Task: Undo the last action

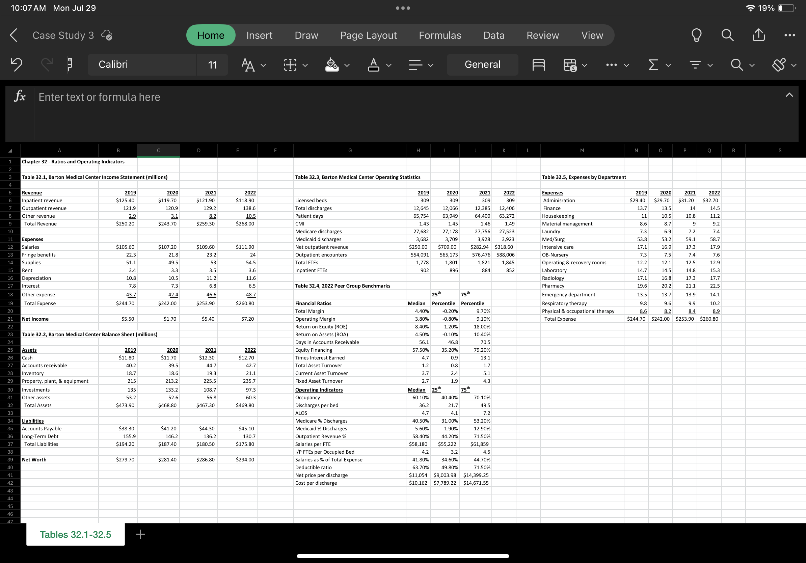Action: click(16, 64)
